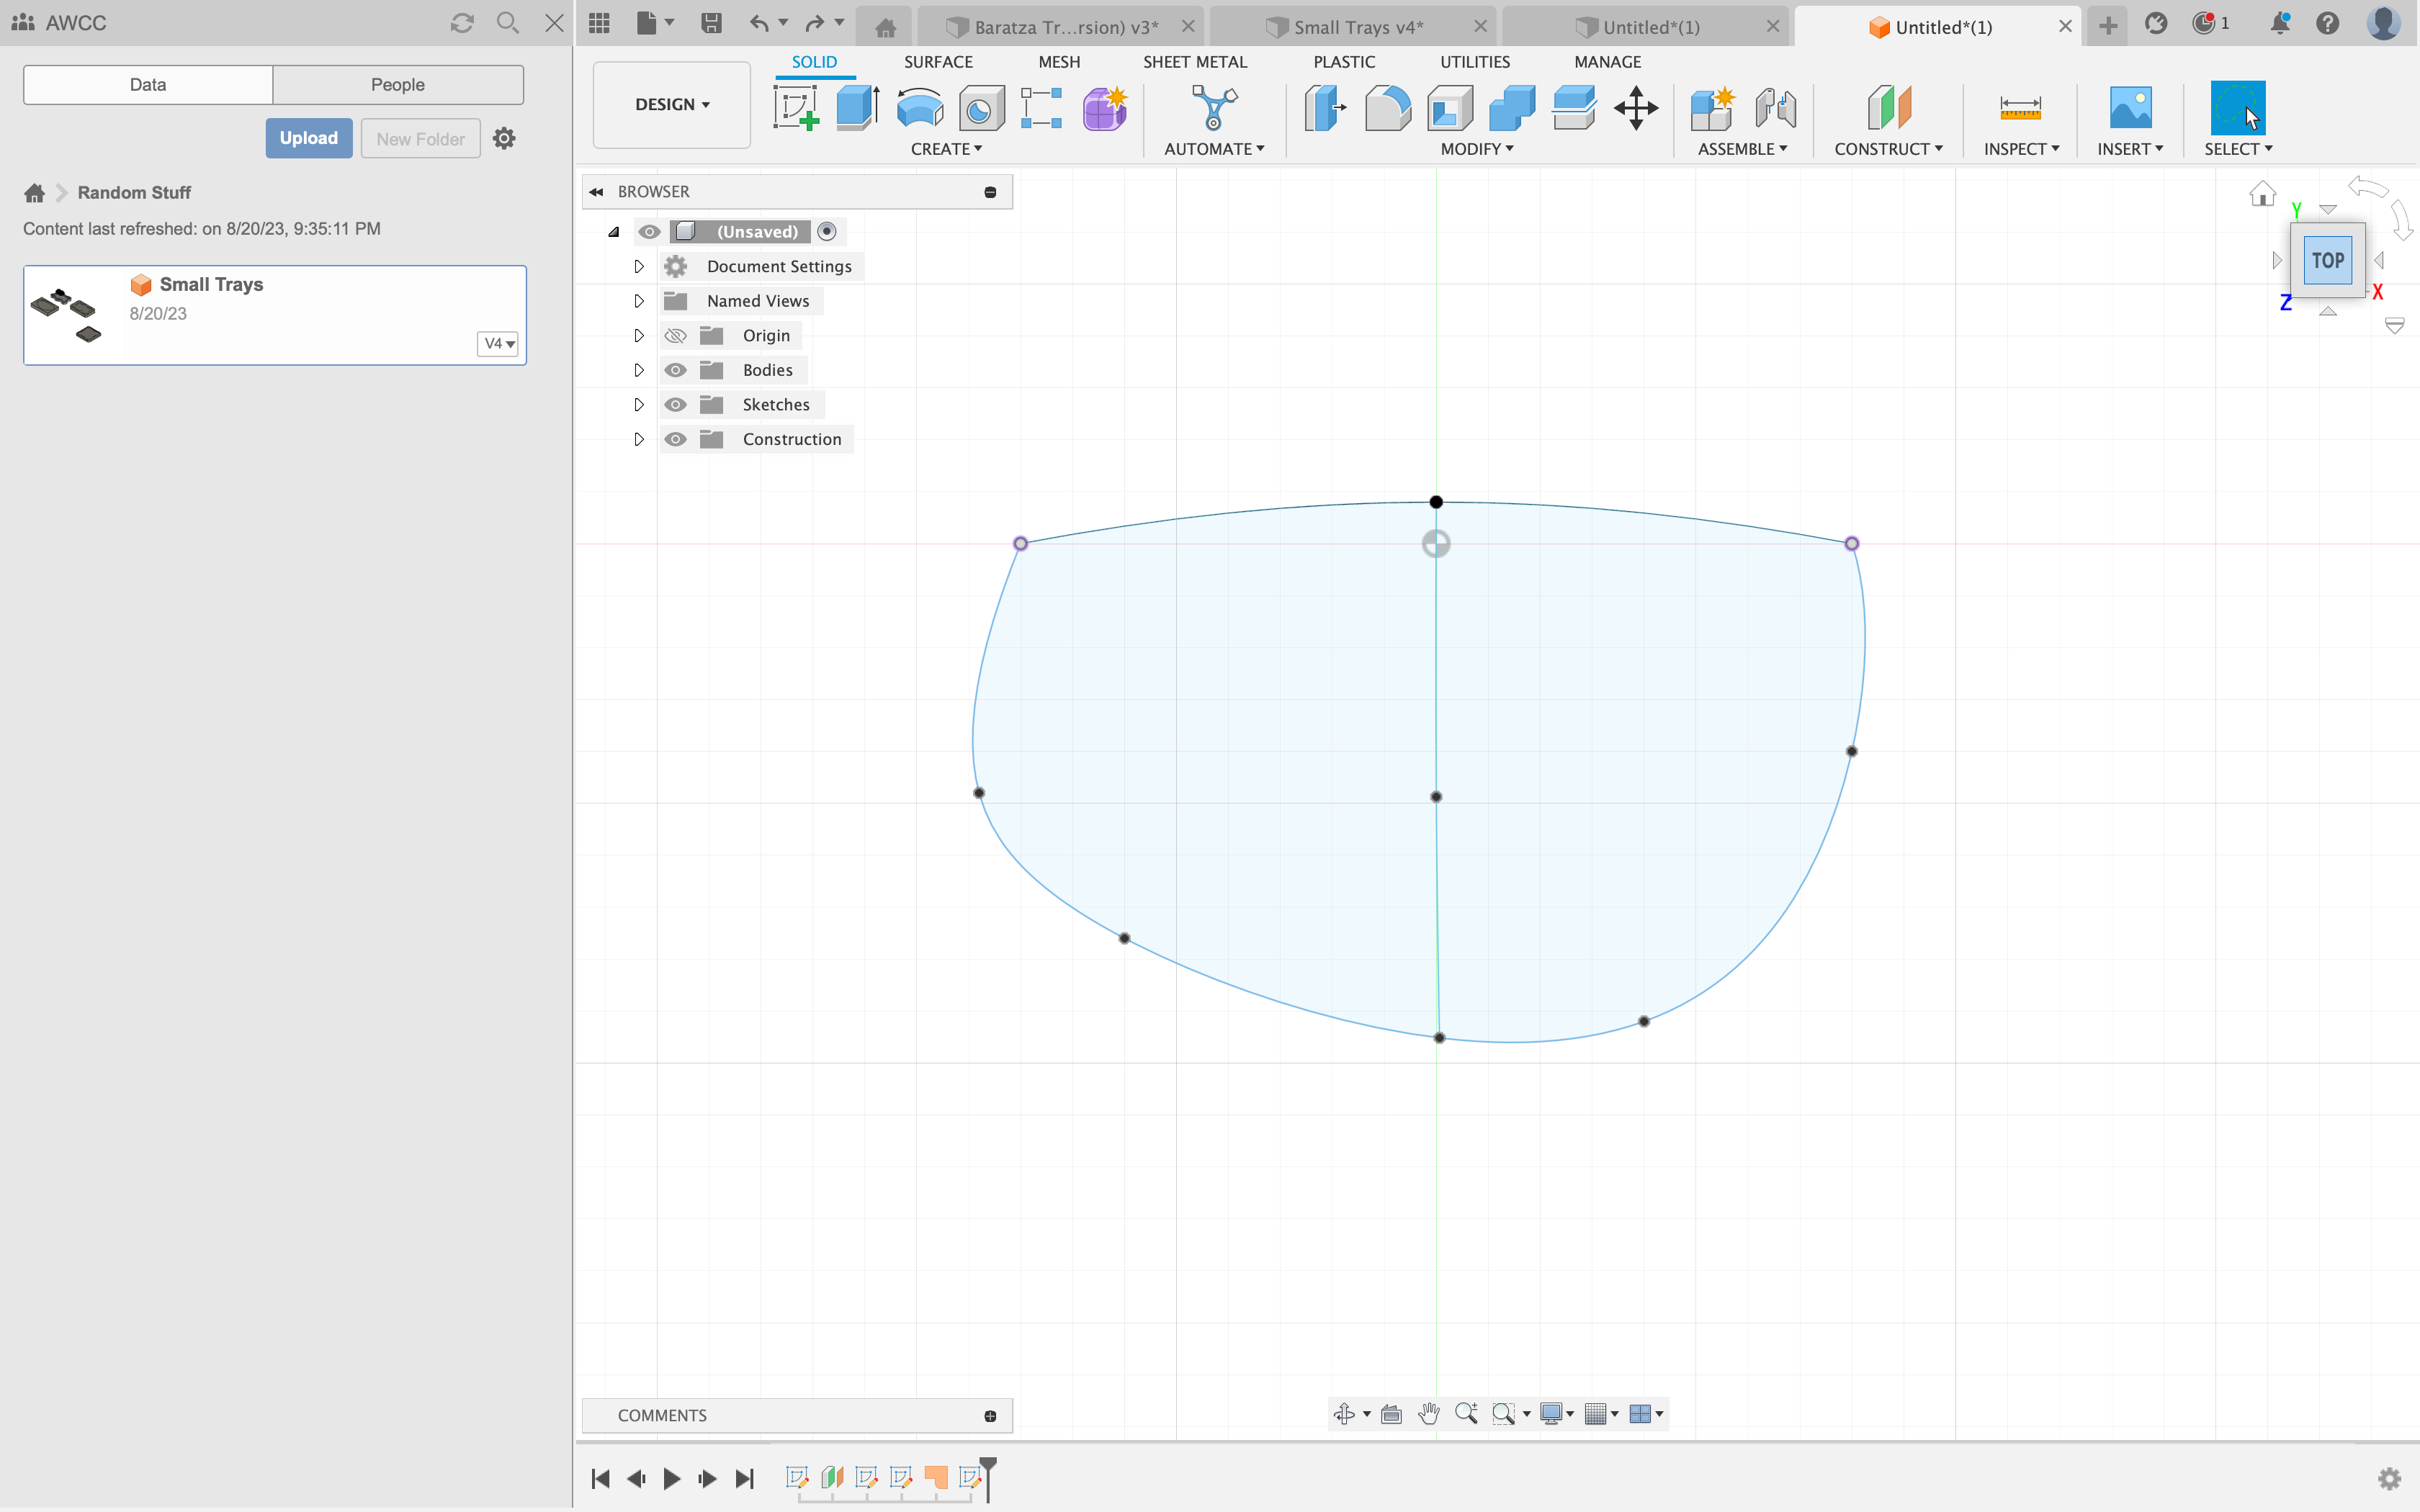
Task: Click the Home view icon near ViewCube
Action: [x=2262, y=193]
